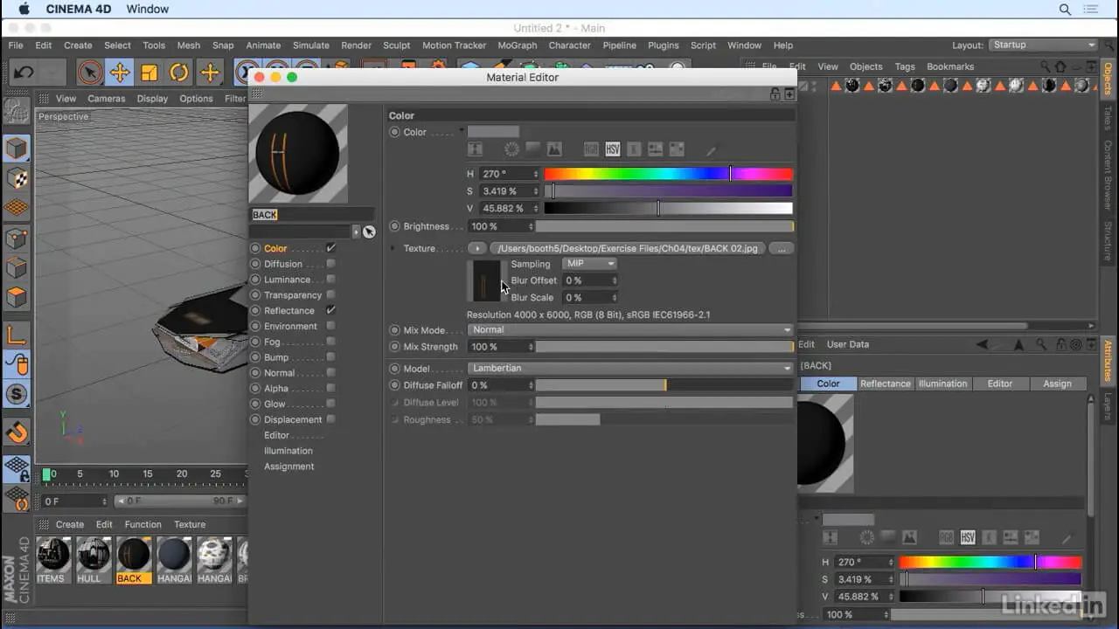Open the Editor section in Material Editor list

(x=277, y=435)
